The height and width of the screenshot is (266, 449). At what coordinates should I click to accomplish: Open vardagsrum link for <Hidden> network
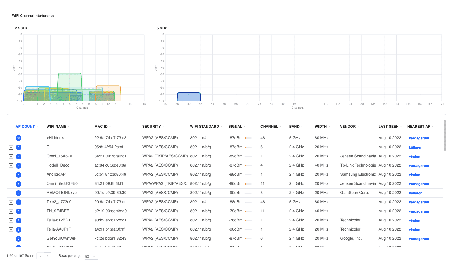(419, 138)
